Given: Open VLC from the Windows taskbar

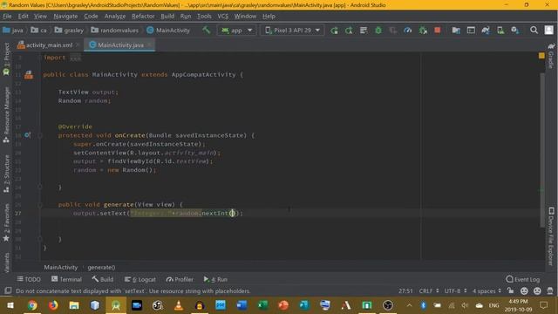Looking at the screenshot, I should coord(179,305).
